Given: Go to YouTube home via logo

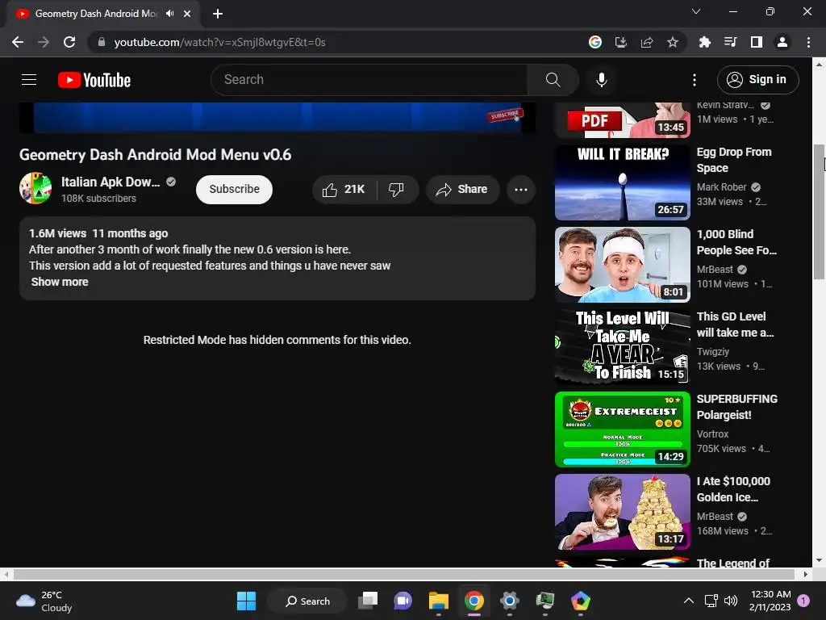Looking at the screenshot, I should point(94,80).
